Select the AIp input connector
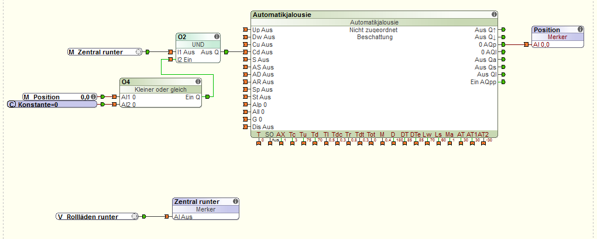Image resolution: width=597 pixels, height=239 pixels. (245, 105)
